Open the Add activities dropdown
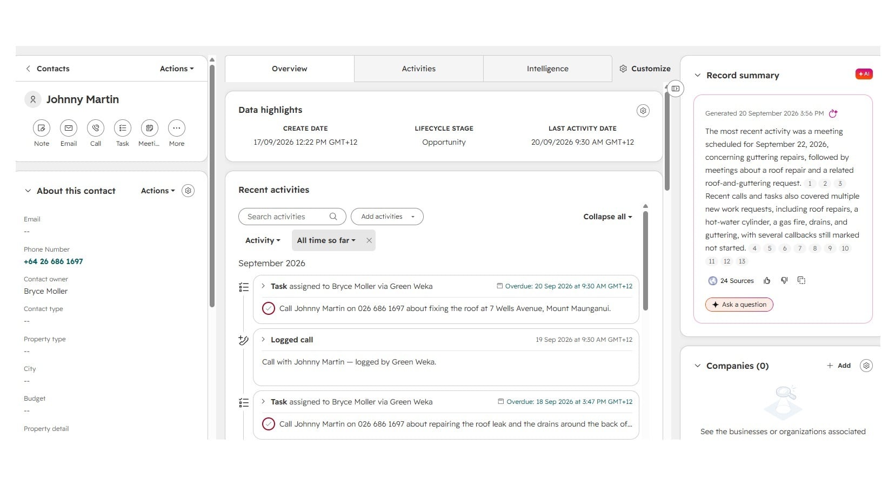 pos(387,217)
